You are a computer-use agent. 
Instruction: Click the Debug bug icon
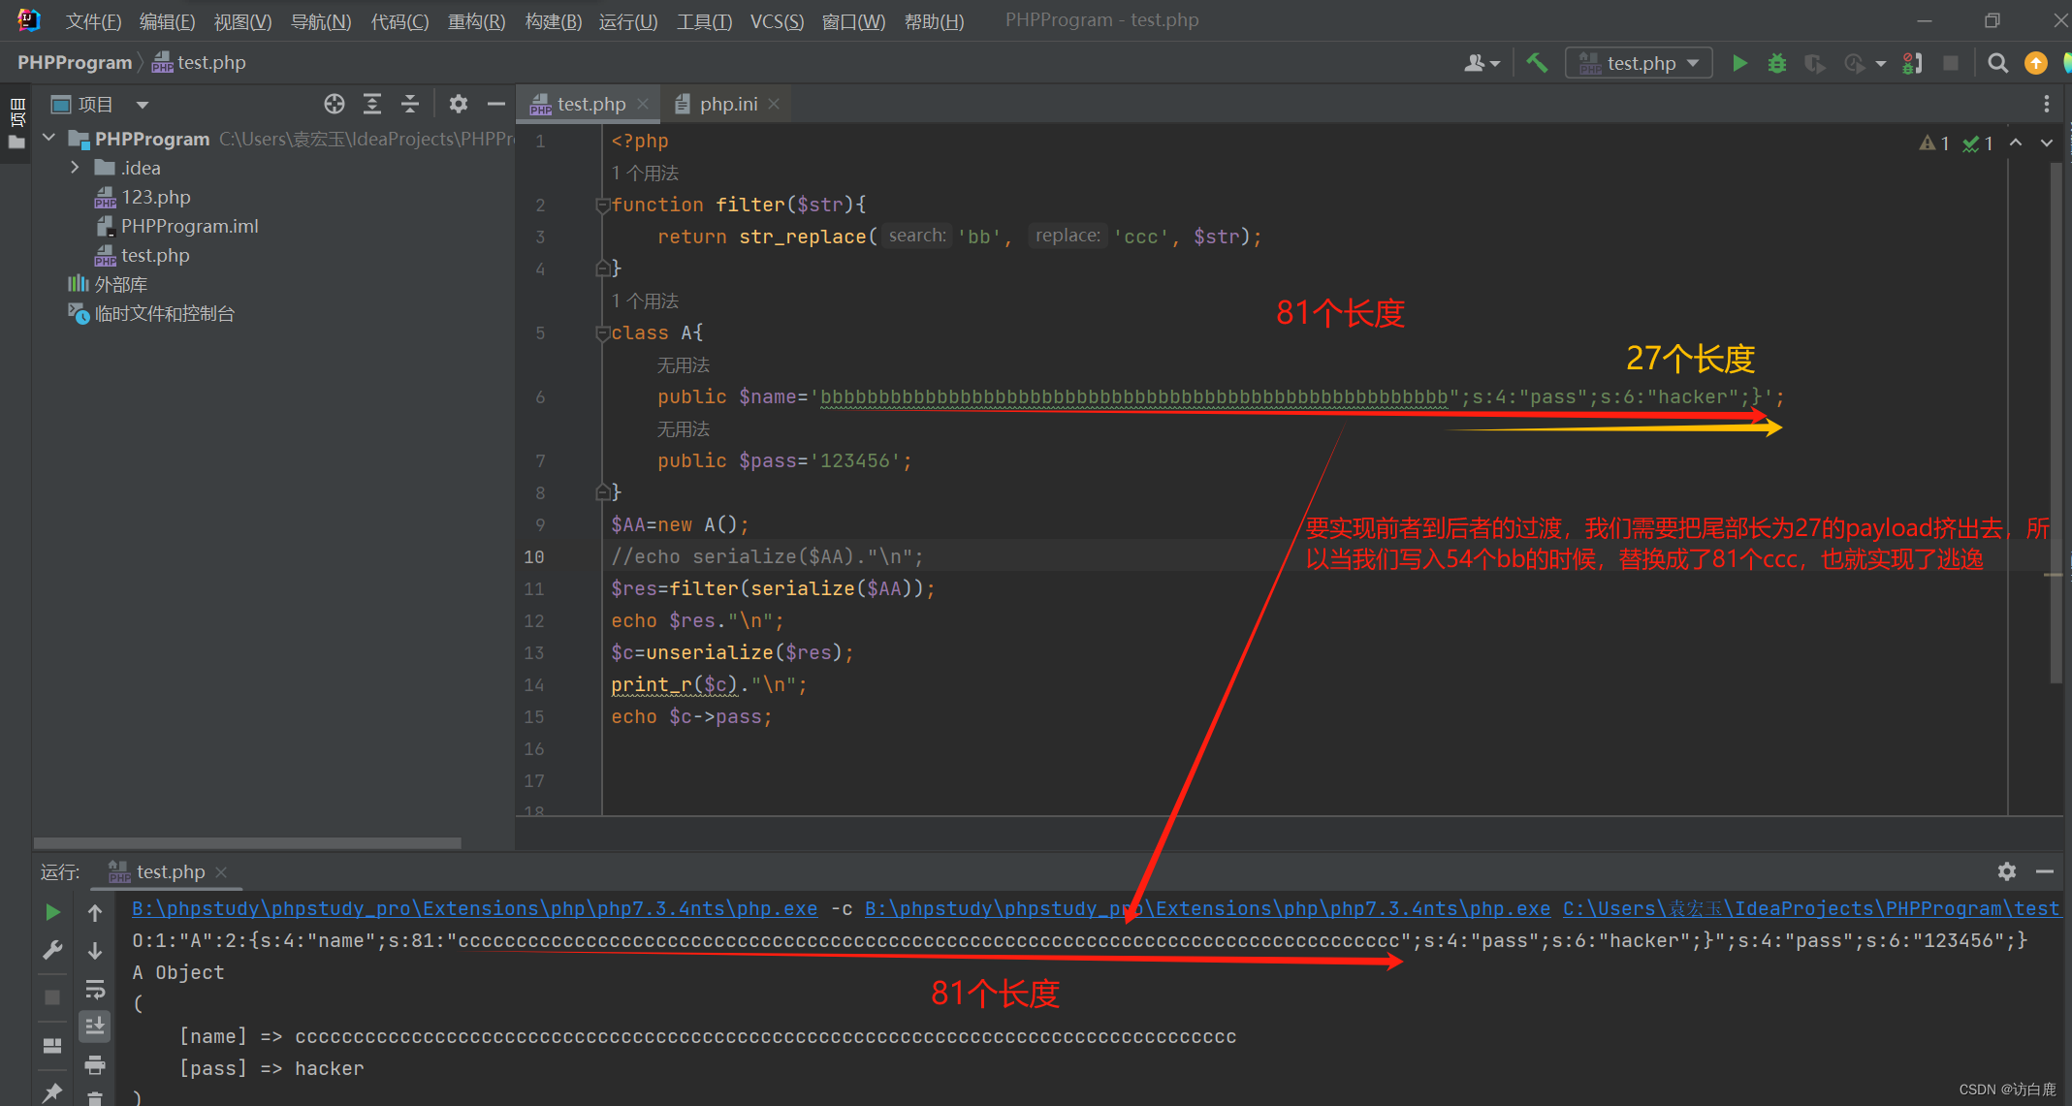tap(1776, 64)
